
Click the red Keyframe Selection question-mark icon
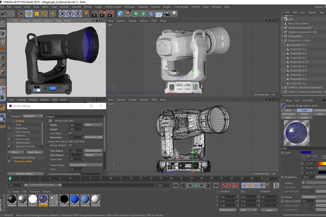point(236,186)
